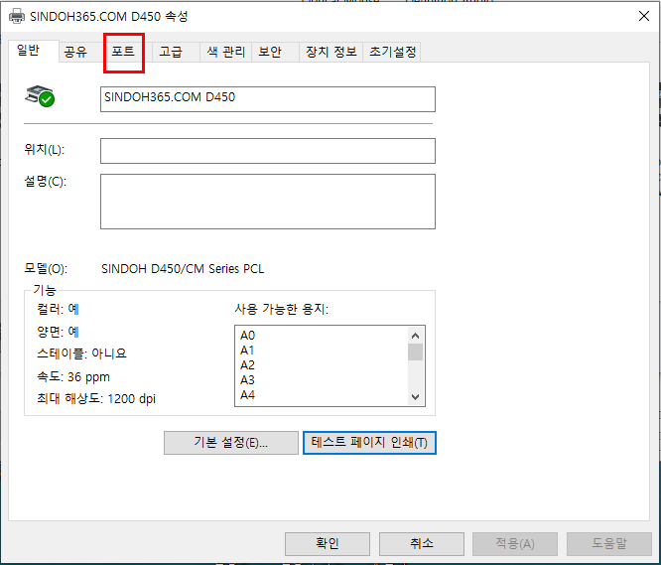Open the 초기설정 tab
Screen dimensions: 661x565
392,52
